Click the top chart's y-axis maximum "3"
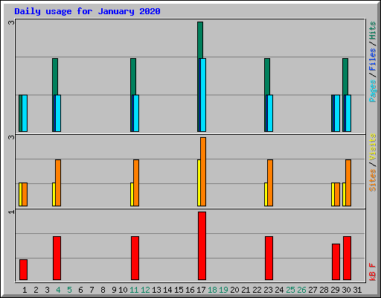Viewport: 381px width, 298px height. point(11,22)
